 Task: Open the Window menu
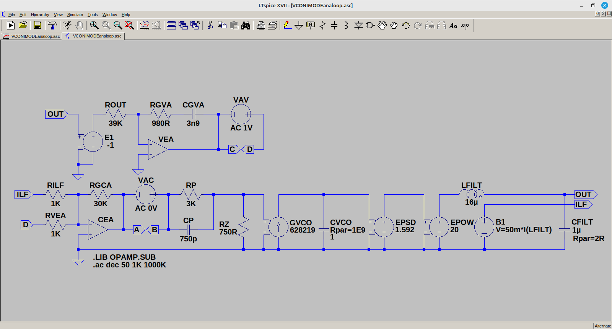pos(109,15)
